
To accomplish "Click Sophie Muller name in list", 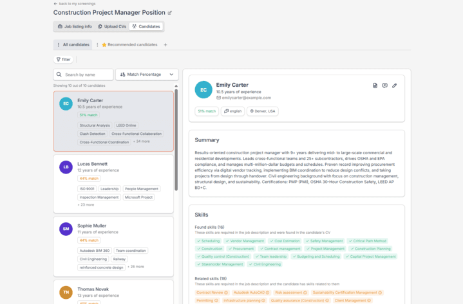I will [x=92, y=226].
